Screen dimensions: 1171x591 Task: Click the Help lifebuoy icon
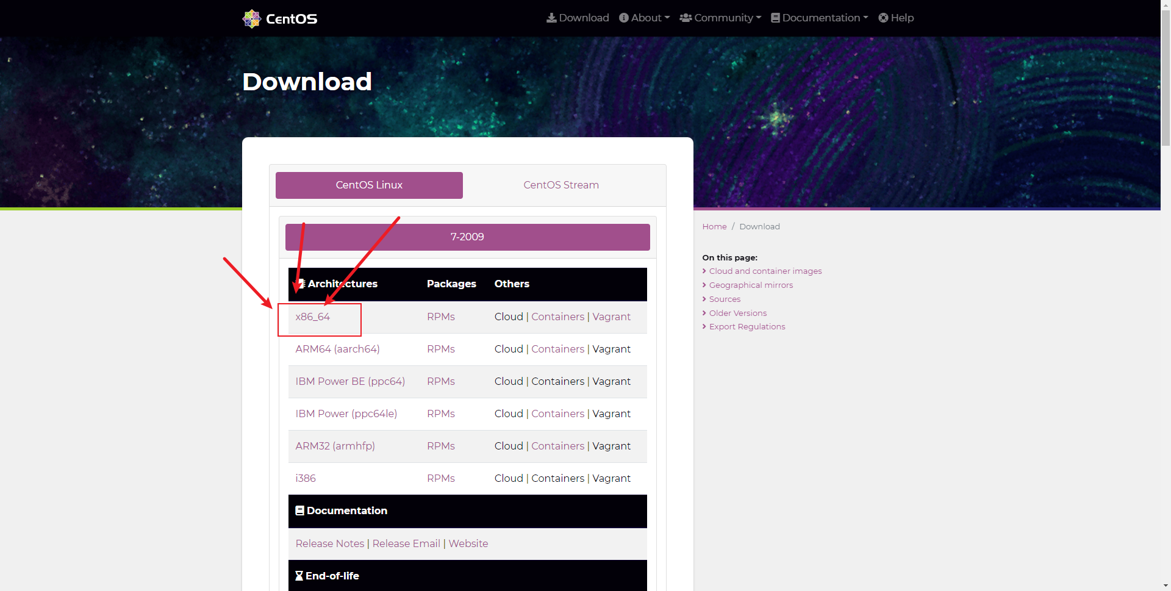click(883, 18)
